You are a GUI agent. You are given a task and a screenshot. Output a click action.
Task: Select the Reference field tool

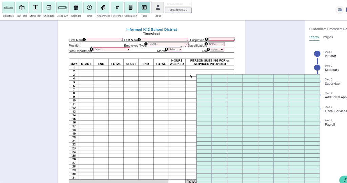point(117,7)
